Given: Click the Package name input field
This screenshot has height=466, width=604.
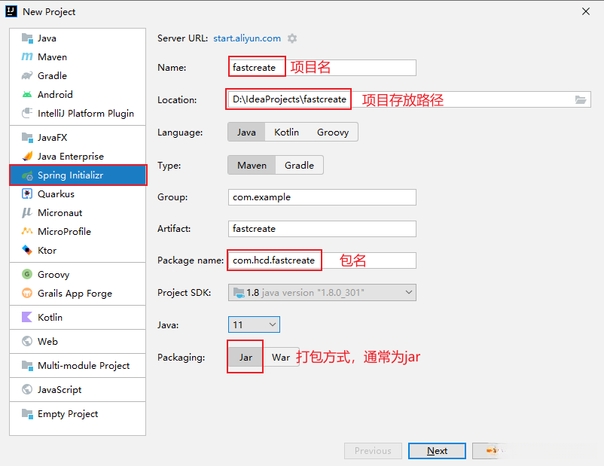Looking at the screenshot, I should pyautogui.click(x=322, y=260).
